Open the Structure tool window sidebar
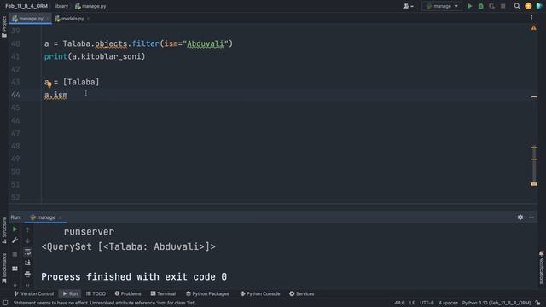546x307 pixels. point(4,230)
